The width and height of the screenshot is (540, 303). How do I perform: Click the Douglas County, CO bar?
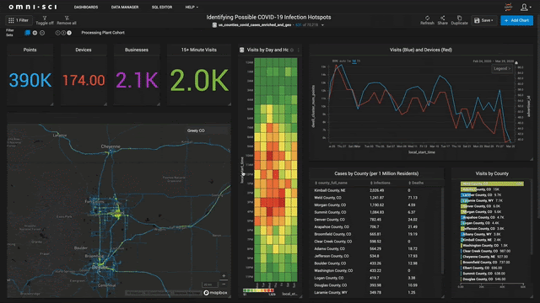(462, 279)
